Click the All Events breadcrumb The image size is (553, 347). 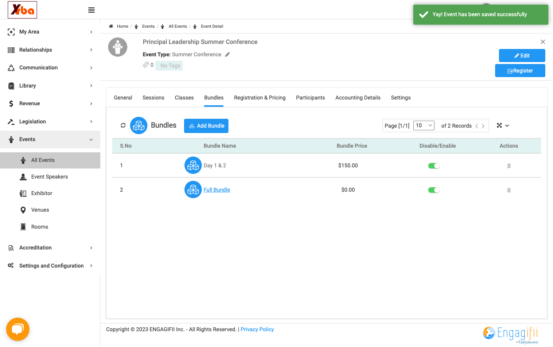tap(178, 26)
